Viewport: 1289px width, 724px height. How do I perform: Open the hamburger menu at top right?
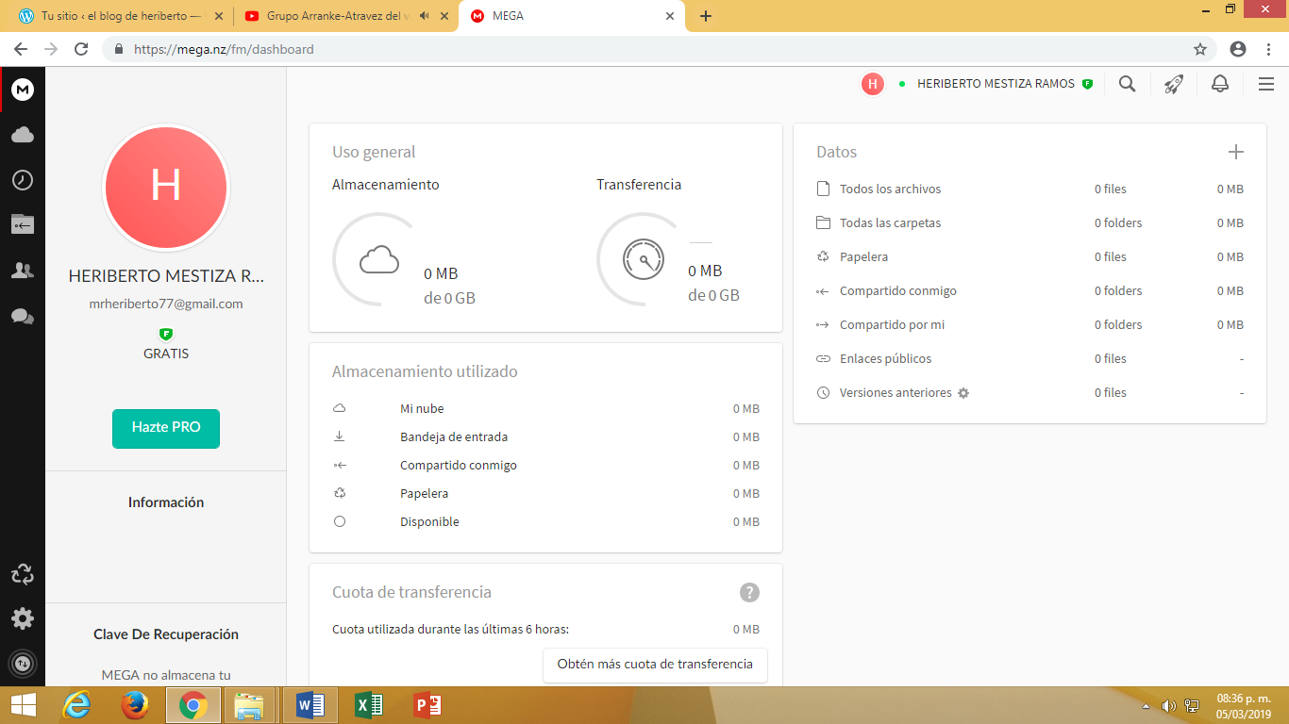1266,84
